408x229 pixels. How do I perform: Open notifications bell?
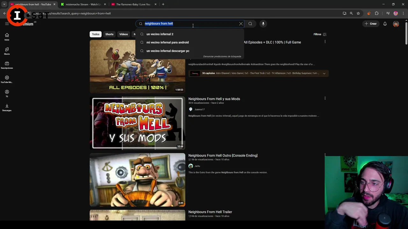click(x=385, y=24)
